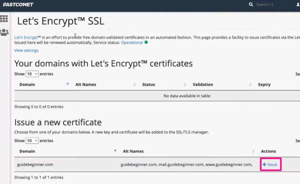Open the user manager people icon
300x184 pixels.
point(4,32)
